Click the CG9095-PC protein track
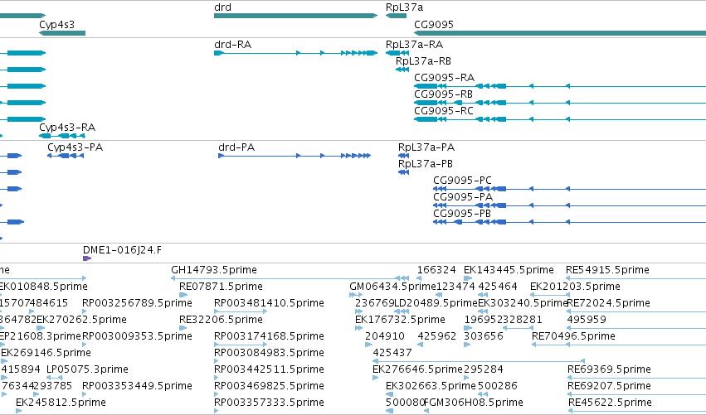Screen dimensions: 706x415 point(569,189)
